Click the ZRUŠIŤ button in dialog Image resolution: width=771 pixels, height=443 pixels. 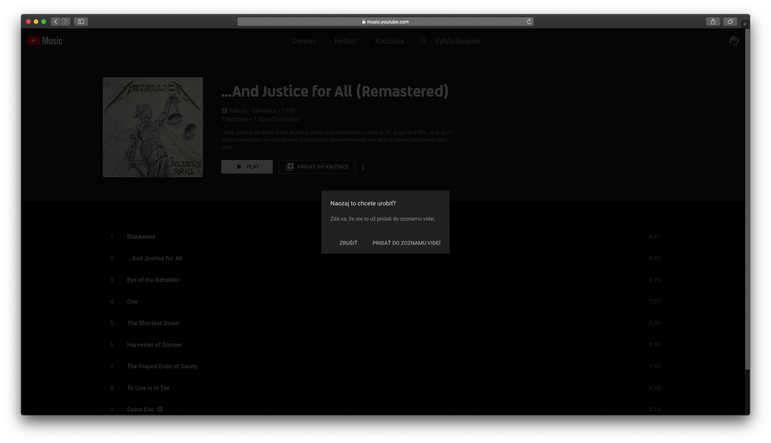tap(348, 243)
